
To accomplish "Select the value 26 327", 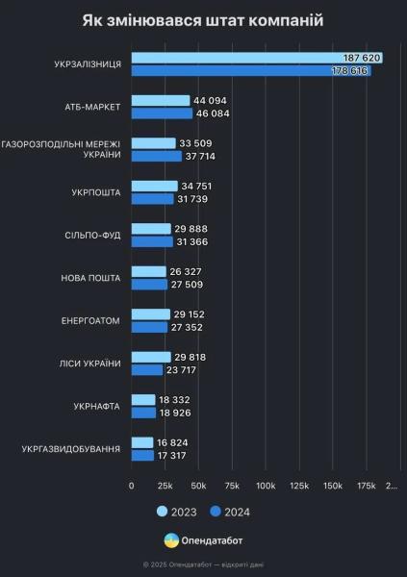I will click(x=186, y=271).
